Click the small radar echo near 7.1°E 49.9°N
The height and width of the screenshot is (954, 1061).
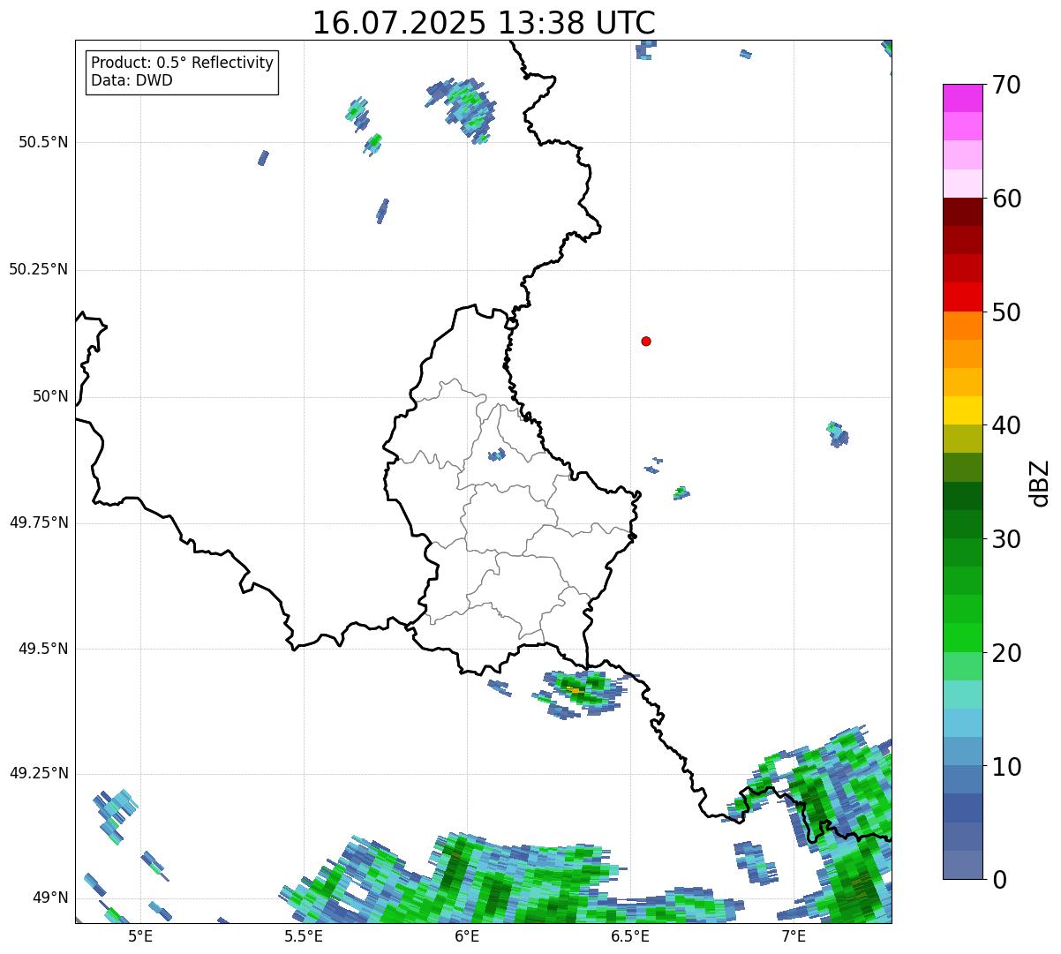point(838,433)
